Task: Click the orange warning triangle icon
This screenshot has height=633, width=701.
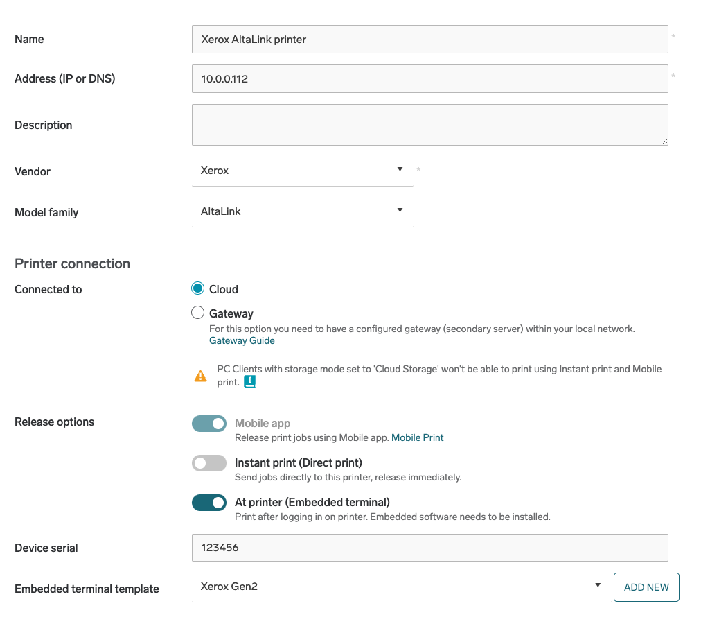Action: pyautogui.click(x=200, y=376)
